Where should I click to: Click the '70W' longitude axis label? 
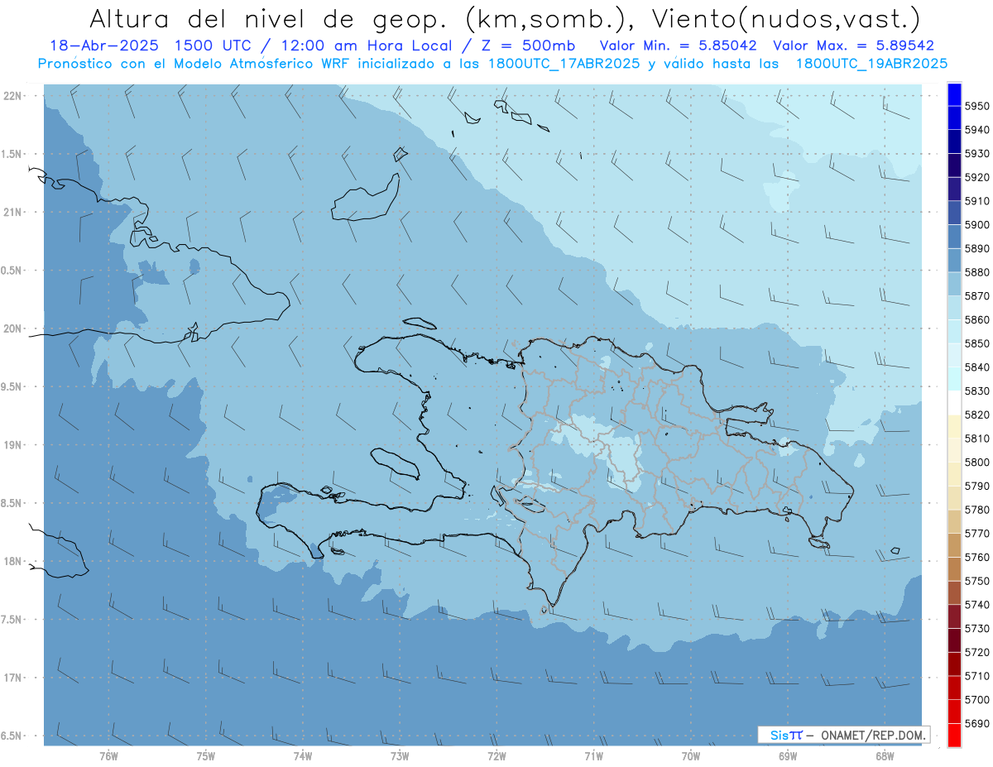[x=691, y=755]
